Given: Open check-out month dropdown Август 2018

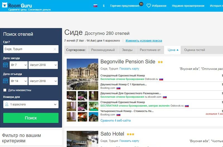Looking at the screenshot, I should tap(43, 81).
